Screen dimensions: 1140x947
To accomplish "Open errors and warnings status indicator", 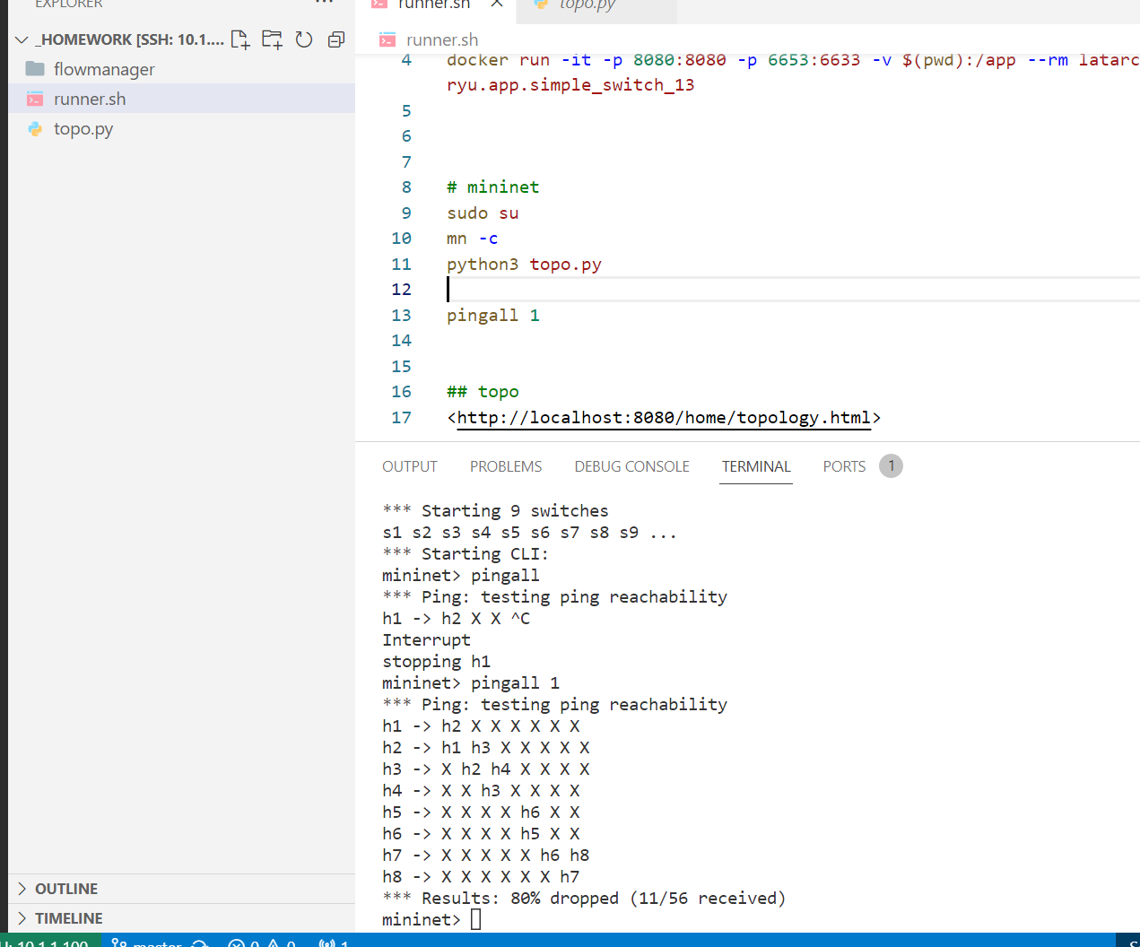I will click(x=262, y=943).
